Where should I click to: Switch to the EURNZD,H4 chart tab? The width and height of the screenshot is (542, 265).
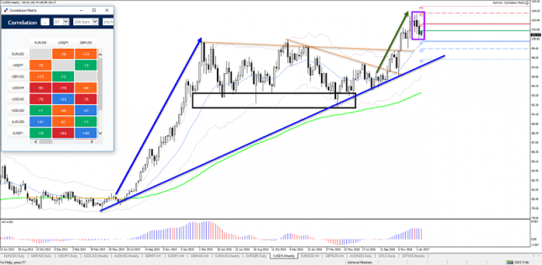point(310,256)
